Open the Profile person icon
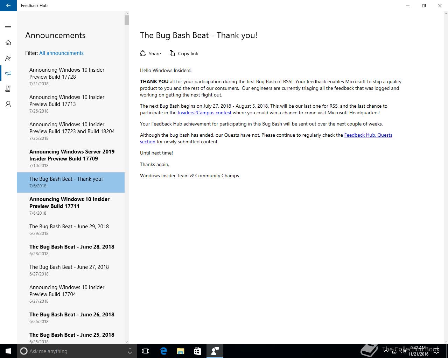This screenshot has height=358, width=448. pyautogui.click(x=8, y=104)
